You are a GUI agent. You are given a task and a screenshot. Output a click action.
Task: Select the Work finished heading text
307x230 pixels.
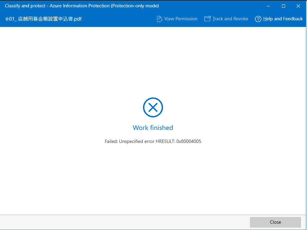click(153, 128)
